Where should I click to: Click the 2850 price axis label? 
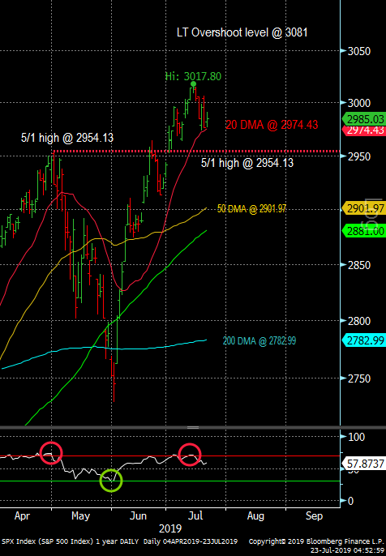coord(359,265)
